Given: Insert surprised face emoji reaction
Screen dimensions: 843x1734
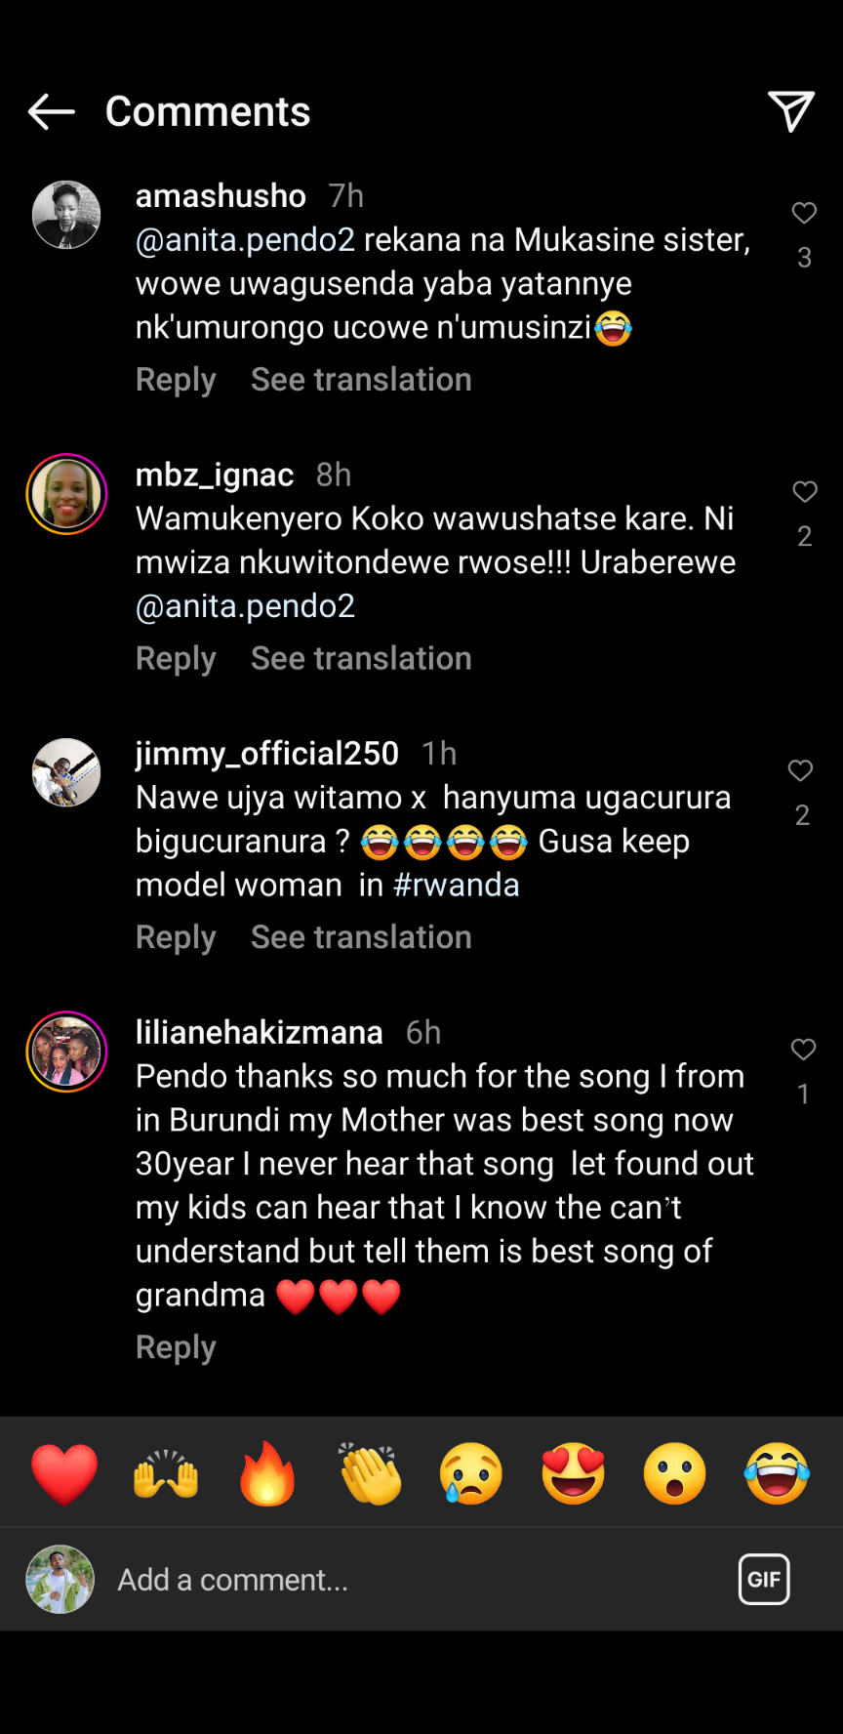Looking at the screenshot, I should coord(675,1473).
